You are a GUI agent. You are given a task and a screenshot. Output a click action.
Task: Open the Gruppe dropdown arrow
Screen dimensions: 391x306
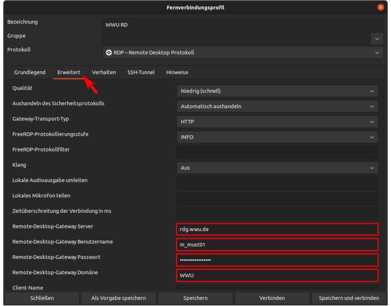tap(377, 39)
